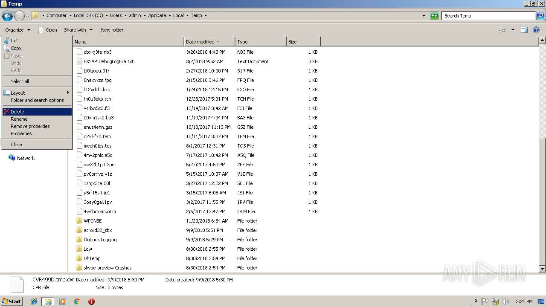
Task: Choose Select all menu entry
Action: [37, 81]
